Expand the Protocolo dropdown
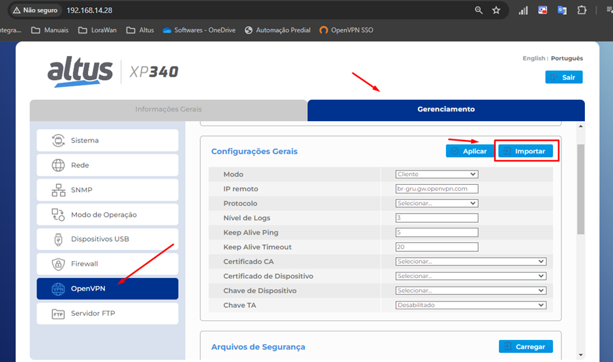 click(x=437, y=203)
